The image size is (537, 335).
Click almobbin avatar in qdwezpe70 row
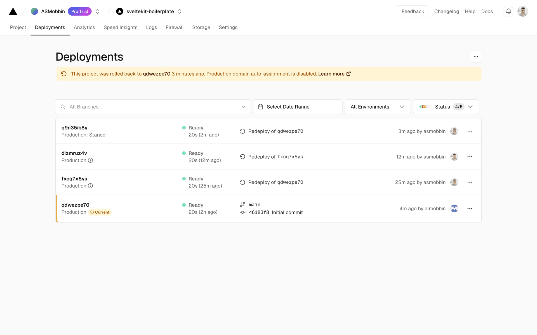454,209
